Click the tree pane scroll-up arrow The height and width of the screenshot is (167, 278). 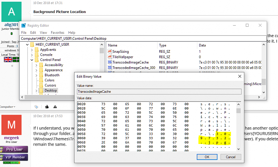tap(102, 45)
